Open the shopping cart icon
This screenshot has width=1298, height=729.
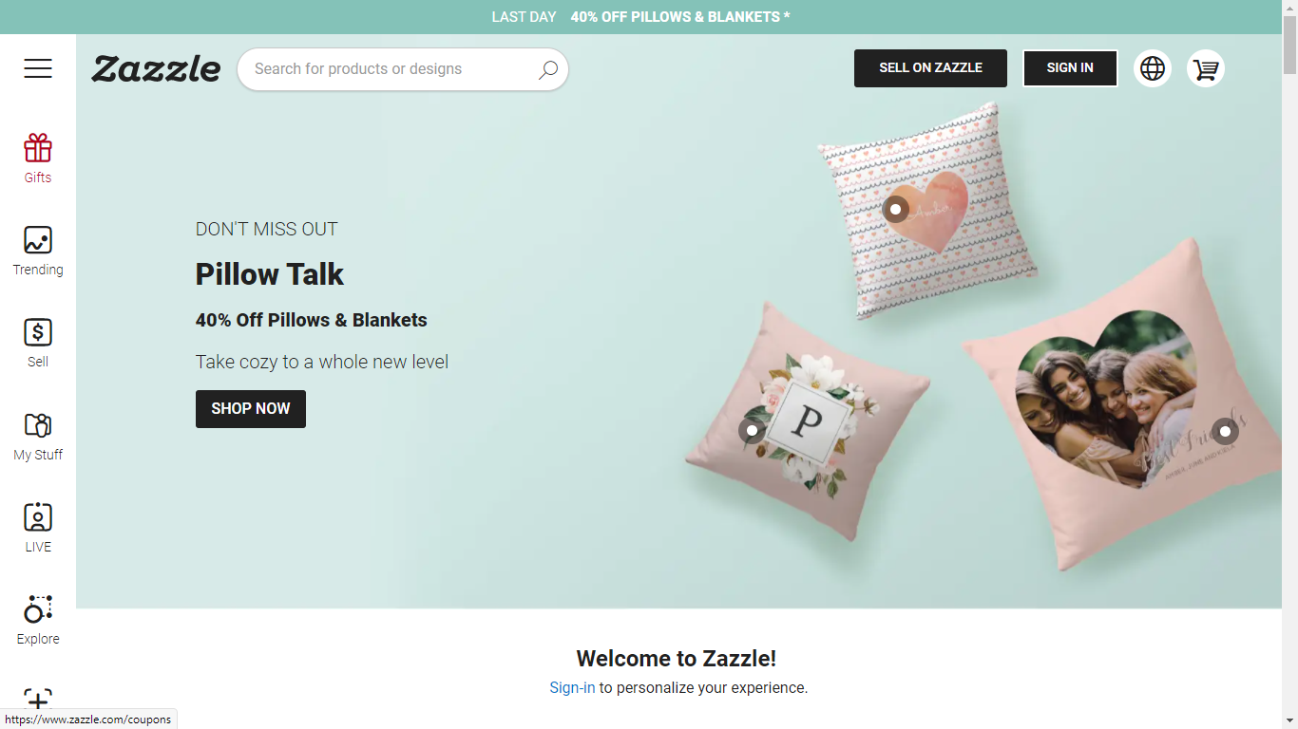coord(1206,68)
